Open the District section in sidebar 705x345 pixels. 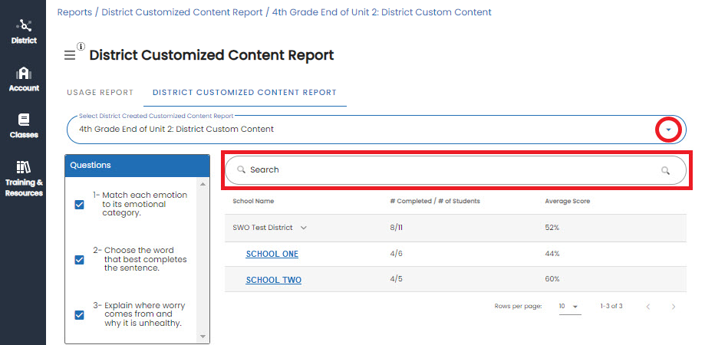24,31
